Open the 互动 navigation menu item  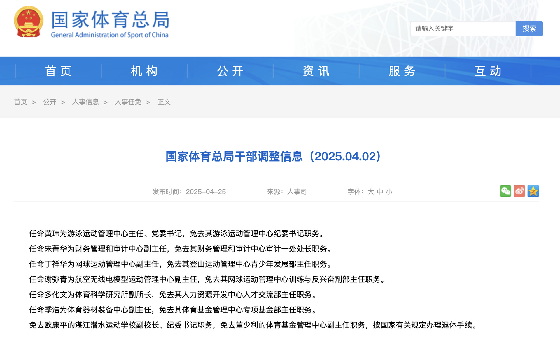point(488,71)
